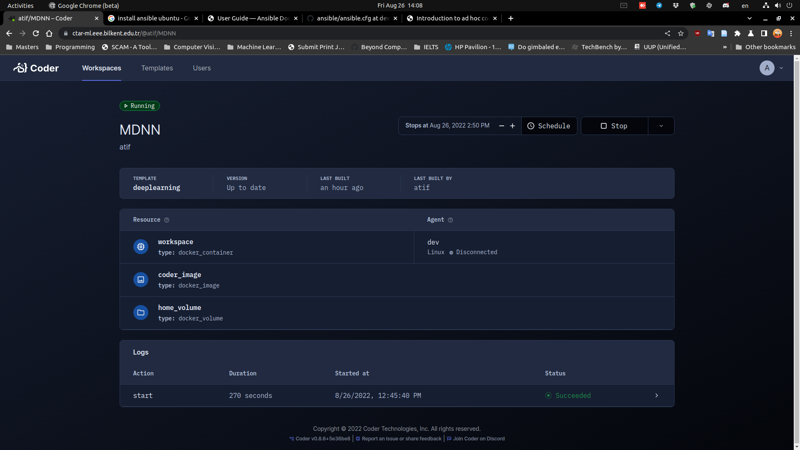Open the Masters bookmark folder
Screen dimensions: 800x450
point(22,47)
